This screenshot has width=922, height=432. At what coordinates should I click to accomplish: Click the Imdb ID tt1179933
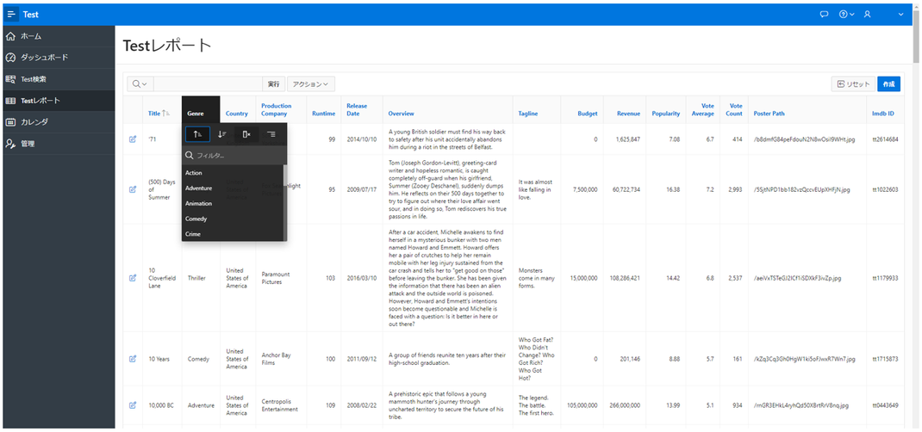(x=885, y=278)
